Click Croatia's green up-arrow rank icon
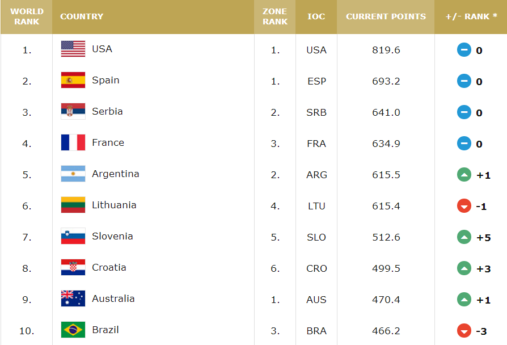Viewport: 507px width, 345px height. [464, 268]
